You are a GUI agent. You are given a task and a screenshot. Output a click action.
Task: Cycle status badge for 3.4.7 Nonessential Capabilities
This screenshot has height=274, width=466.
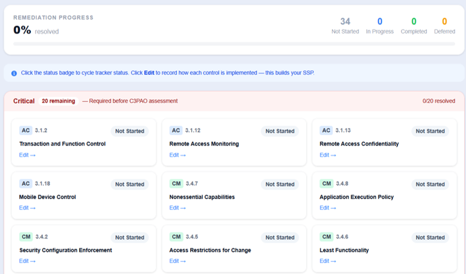tap(280, 184)
